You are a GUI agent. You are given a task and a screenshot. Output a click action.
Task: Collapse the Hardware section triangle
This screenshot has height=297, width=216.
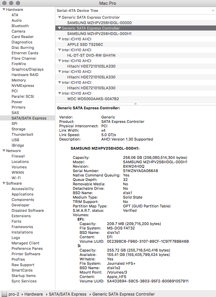point(4,10)
